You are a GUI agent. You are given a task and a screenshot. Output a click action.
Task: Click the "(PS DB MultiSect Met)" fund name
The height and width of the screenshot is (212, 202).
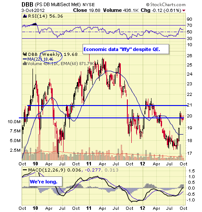pyautogui.click(x=58, y=5)
